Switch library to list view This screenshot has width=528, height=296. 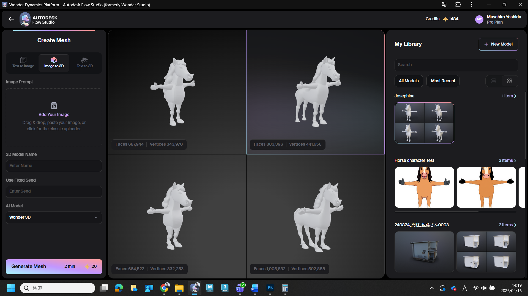click(494, 81)
